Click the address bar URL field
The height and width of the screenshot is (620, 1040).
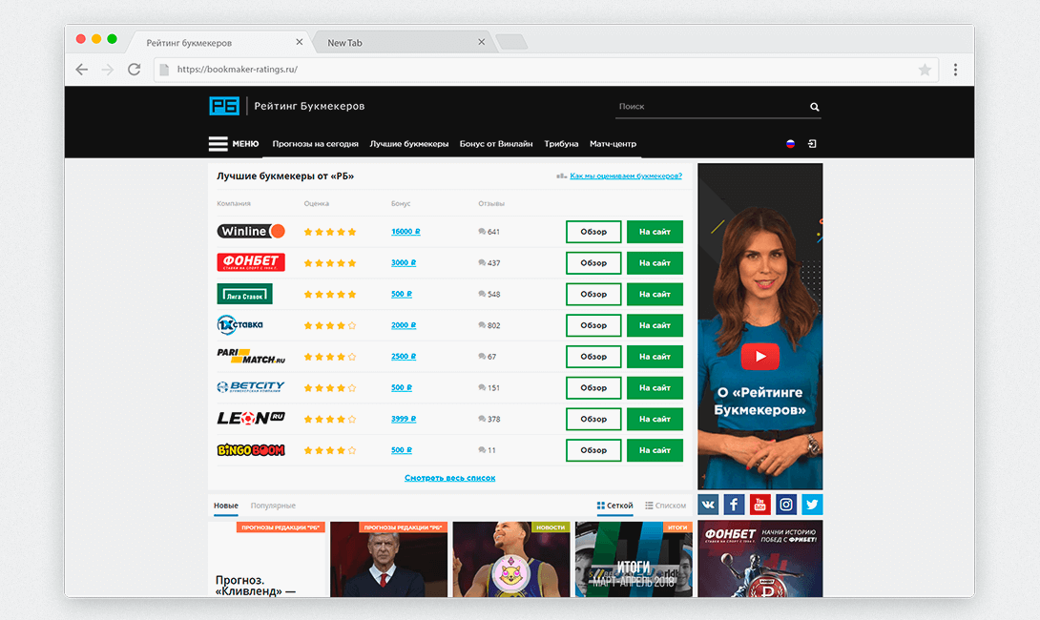coord(546,70)
